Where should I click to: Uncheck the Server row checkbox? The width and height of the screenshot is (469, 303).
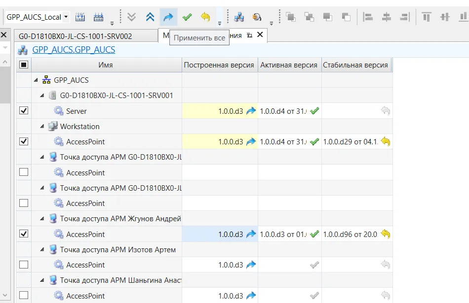tap(24, 111)
